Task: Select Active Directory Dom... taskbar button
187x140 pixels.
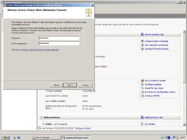Action: click(x=76, y=138)
